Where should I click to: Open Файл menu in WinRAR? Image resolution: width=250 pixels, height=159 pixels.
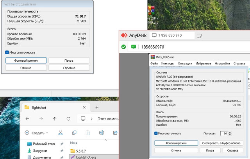click(x=154, y=63)
